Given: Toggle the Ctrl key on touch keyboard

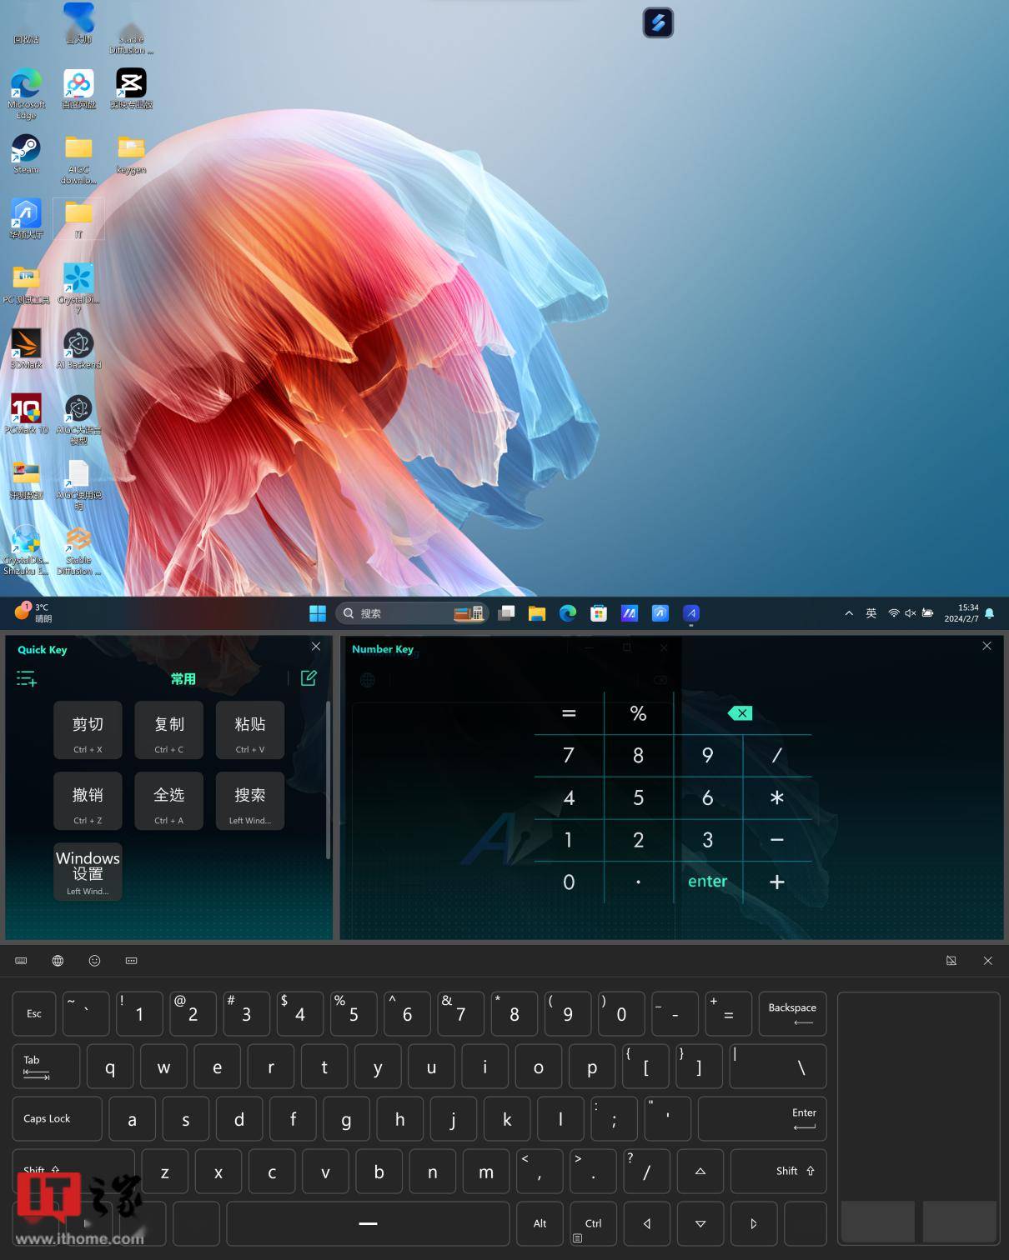Looking at the screenshot, I should [x=593, y=1223].
